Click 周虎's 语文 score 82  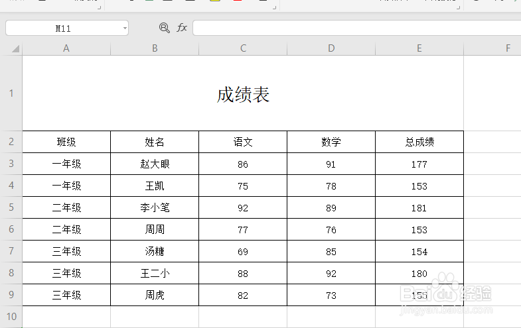(x=243, y=295)
